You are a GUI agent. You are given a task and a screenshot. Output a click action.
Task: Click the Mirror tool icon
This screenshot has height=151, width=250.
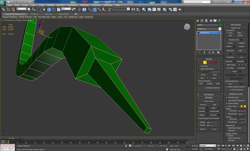pyautogui.click(x=133, y=9)
